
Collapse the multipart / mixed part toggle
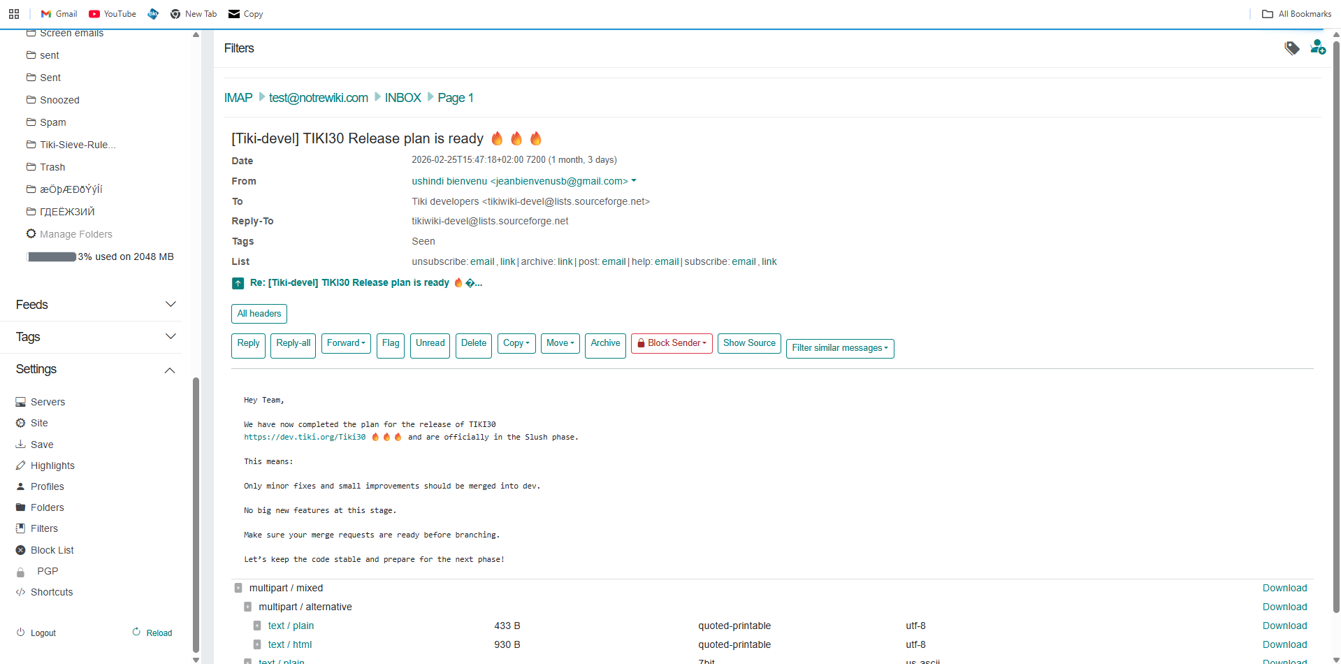click(238, 588)
